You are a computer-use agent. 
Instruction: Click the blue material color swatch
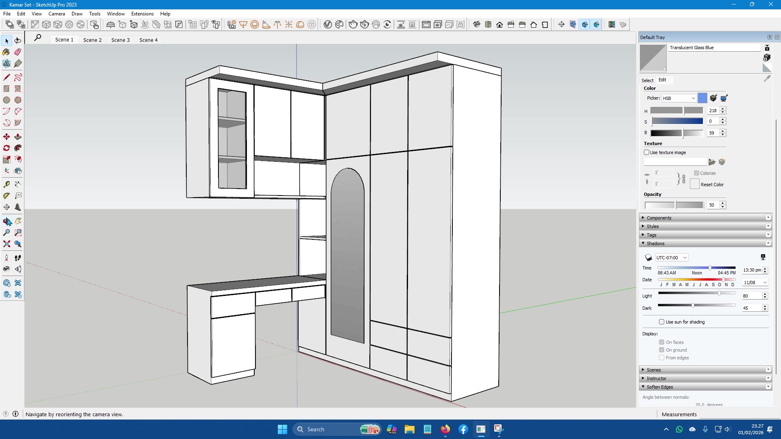[x=702, y=98]
